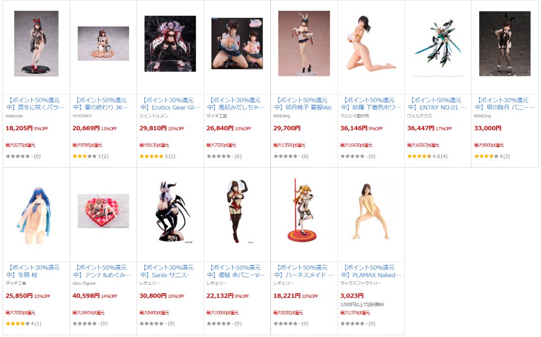Click the star rating 3 (2) reviews
The height and width of the screenshot is (337, 541).
click(91, 156)
